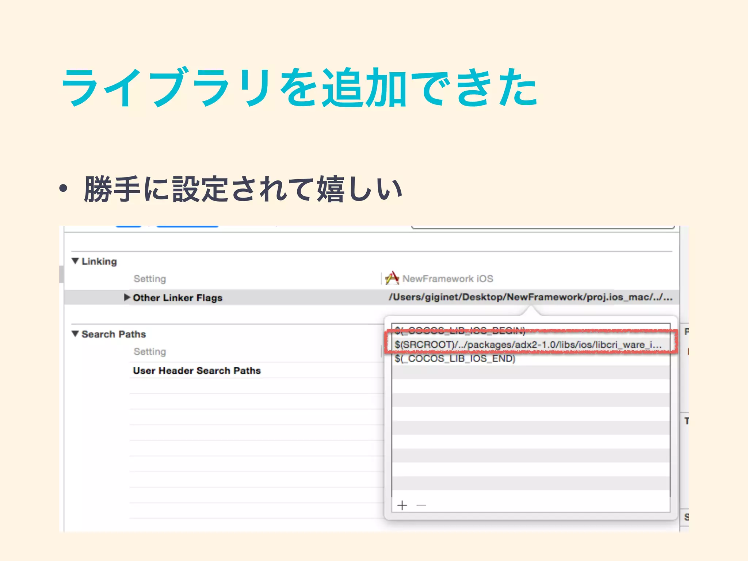Click the Xcode target icon beside NewFramework iOS
748x561 pixels.
point(392,278)
